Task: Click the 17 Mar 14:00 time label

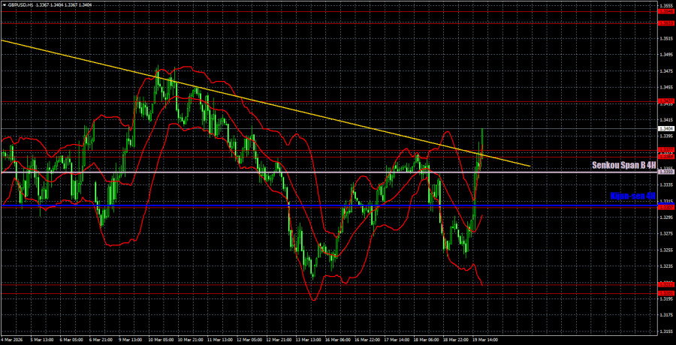Action: 395,340
